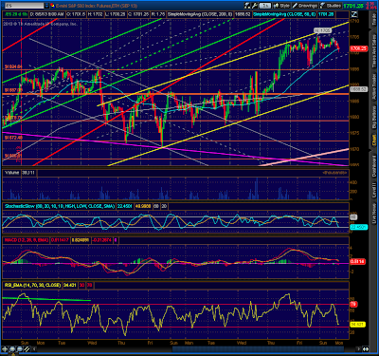Click the share chart icon beside wrench
This screenshot has width=379, height=356.
click(247, 6)
